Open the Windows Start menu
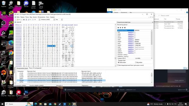This screenshot has width=189, height=106. pyautogui.click(x=2, y=104)
